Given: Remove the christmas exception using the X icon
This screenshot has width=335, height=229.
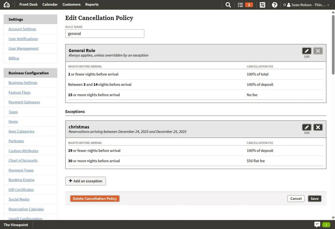Looking at the screenshot, I should click(x=318, y=127).
